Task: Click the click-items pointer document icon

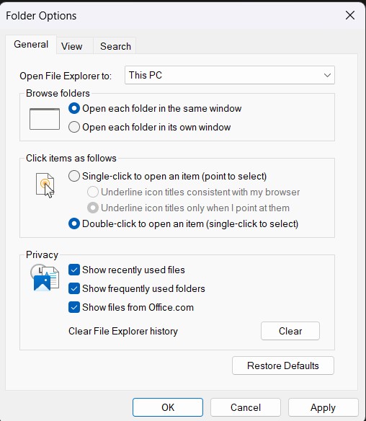Action: (x=45, y=185)
